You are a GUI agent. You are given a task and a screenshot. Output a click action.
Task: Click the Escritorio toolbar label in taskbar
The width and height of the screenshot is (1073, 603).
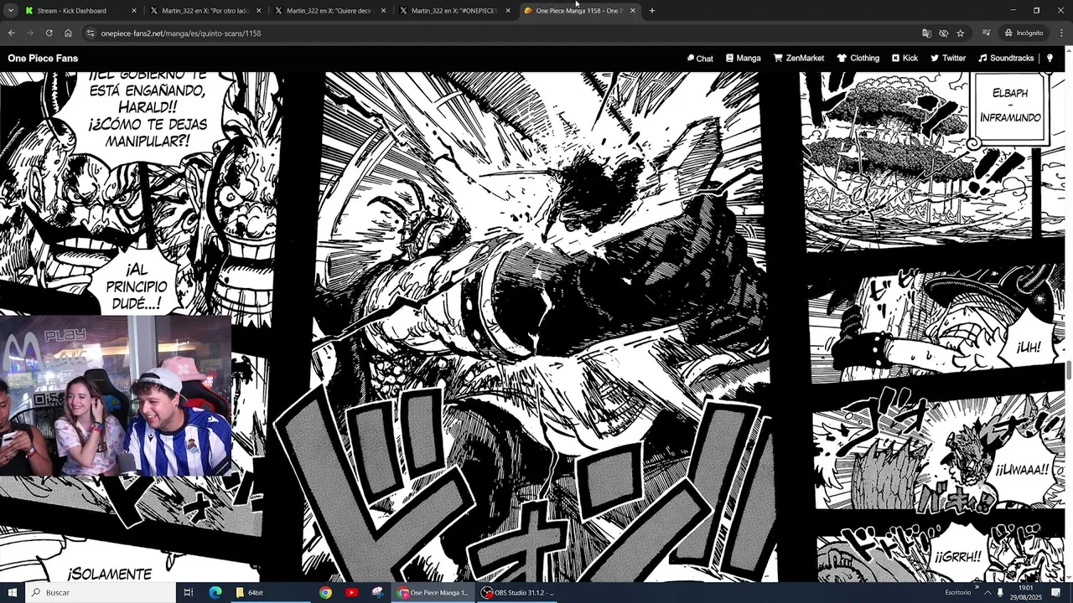[x=957, y=592]
